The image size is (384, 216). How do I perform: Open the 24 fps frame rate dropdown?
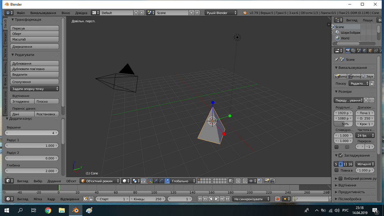click(x=365, y=135)
